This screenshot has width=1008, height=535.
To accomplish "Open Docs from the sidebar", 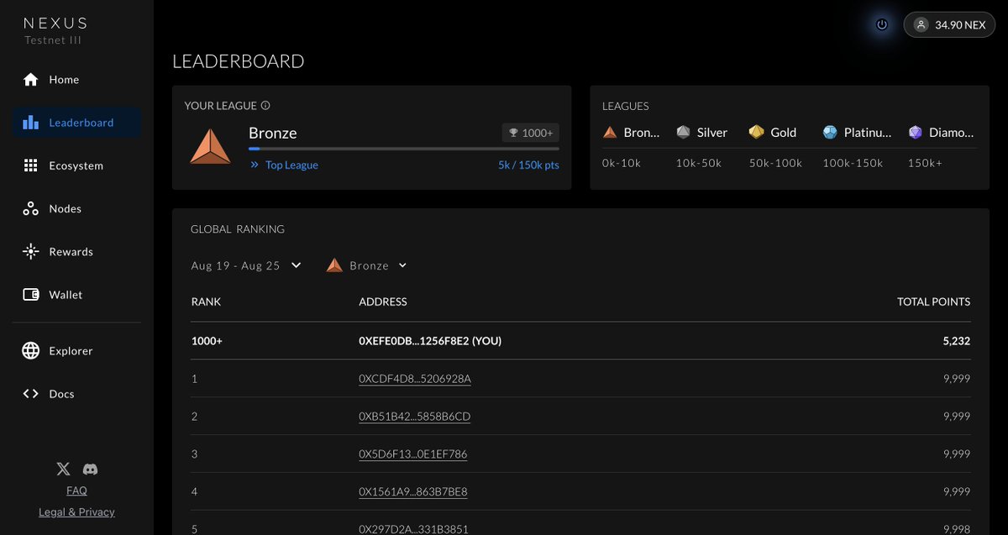I will (76, 394).
